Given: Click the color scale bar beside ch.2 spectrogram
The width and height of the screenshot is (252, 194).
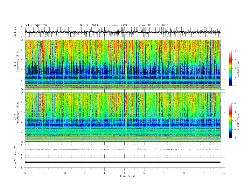Looking at the screenshot, I should (230, 120).
